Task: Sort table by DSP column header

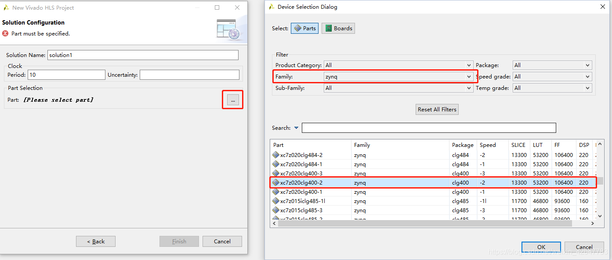Action: click(x=584, y=145)
